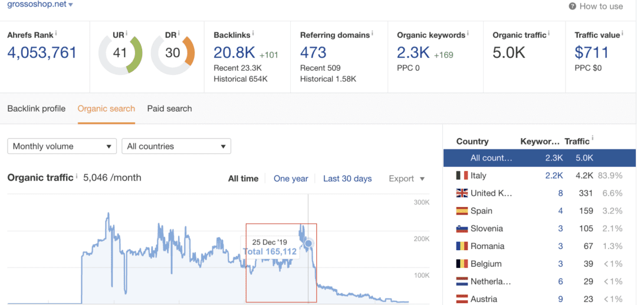The width and height of the screenshot is (637, 305).
Task: Open the All countries dropdown
Action: pyautogui.click(x=176, y=146)
